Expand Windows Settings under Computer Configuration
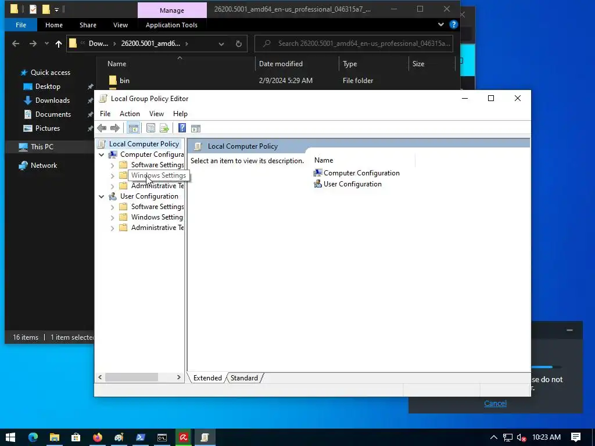This screenshot has height=446, width=595. (112, 175)
